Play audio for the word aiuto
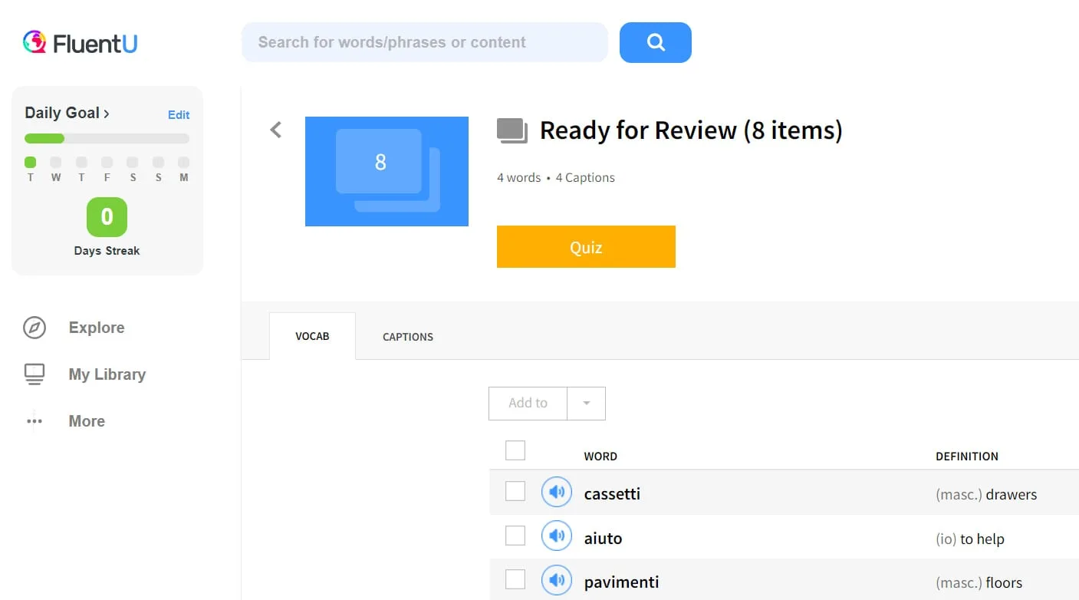 [557, 536]
